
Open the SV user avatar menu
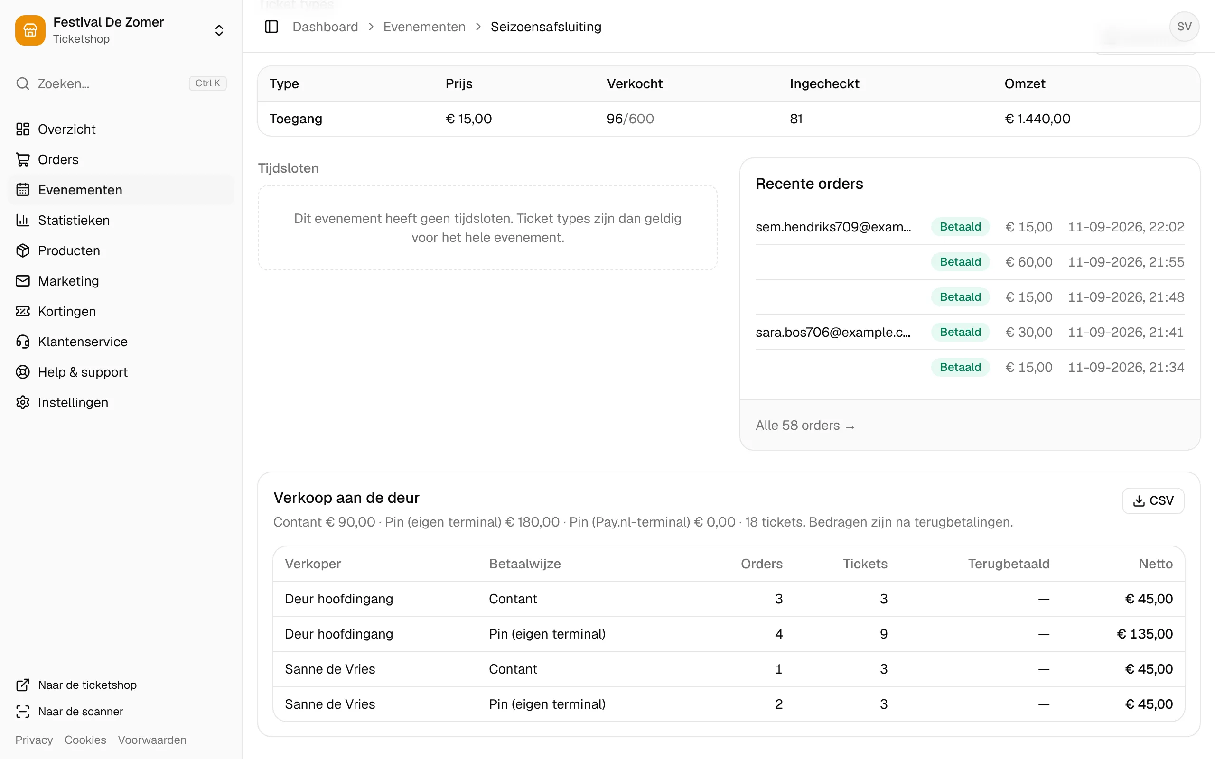(1184, 27)
